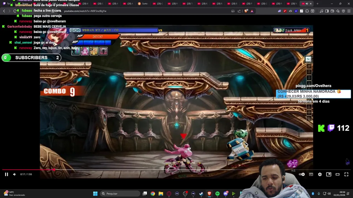Click the green Kick logo icon
This screenshot has width=353, height=198.
pyautogui.click(x=321, y=128)
